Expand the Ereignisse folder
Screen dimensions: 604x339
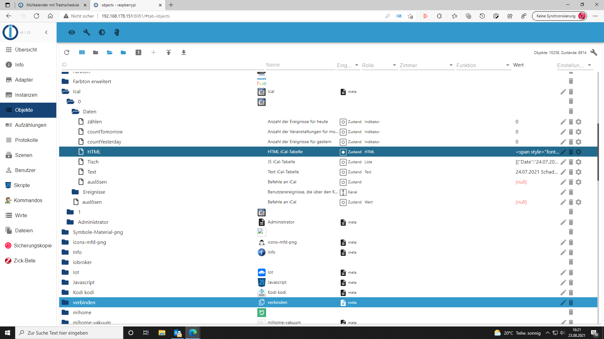tap(75, 192)
